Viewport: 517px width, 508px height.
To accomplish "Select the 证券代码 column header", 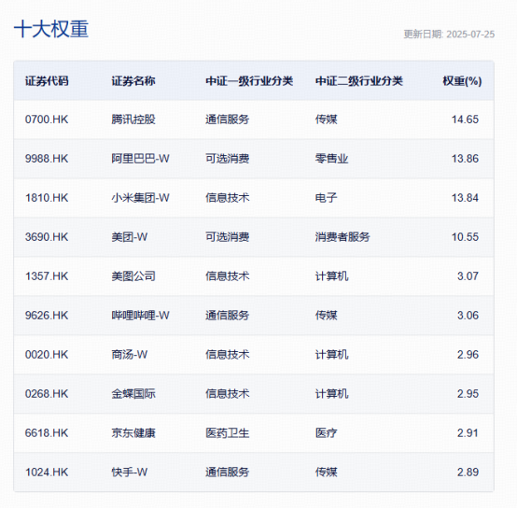I will [x=47, y=81].
